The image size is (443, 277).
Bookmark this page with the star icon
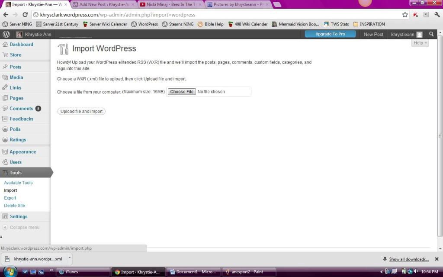405,15
